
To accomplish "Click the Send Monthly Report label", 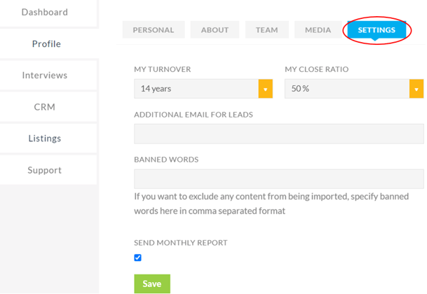I will pos(181,243).
